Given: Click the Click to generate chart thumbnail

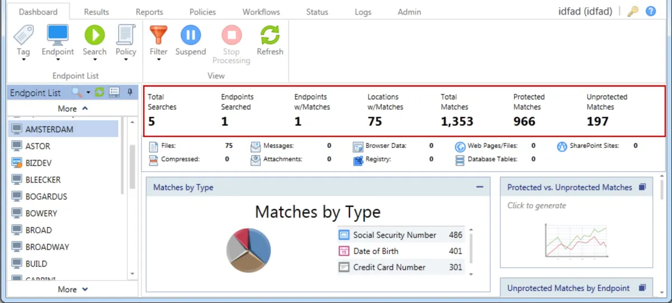Looking at the screenshot, I should [x=577, y=240].
